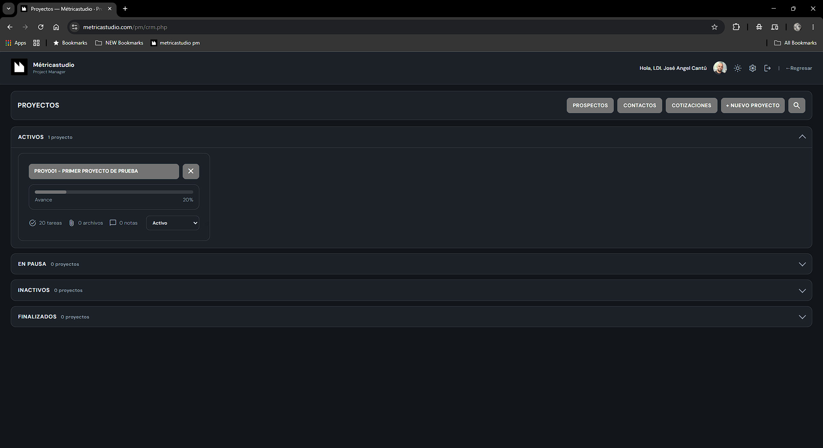The image size is (823, 448).
Task: Open settings gear icon in header
Action: click(753, 68)
